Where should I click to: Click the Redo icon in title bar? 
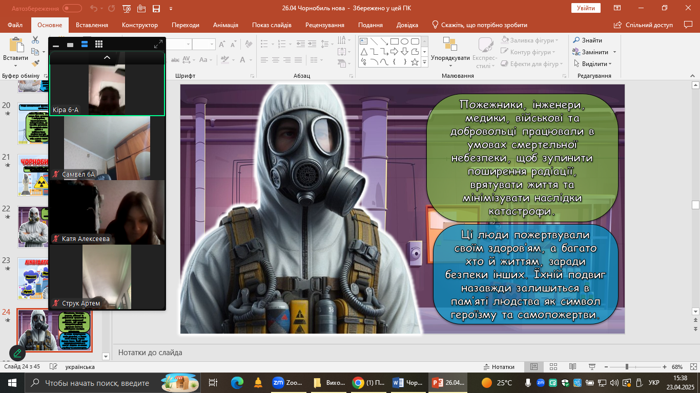pyautogui.click(x=112, y=8)
